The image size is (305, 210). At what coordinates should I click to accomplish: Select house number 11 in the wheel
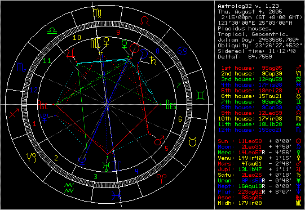(x=47, y=61)
